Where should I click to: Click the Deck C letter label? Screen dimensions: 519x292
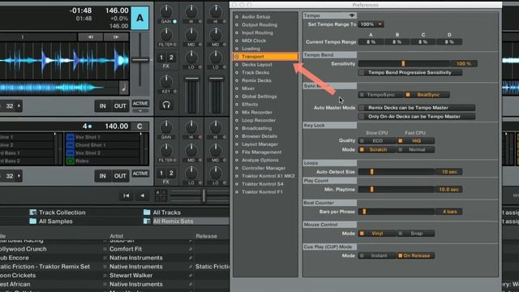pos(139,127)
